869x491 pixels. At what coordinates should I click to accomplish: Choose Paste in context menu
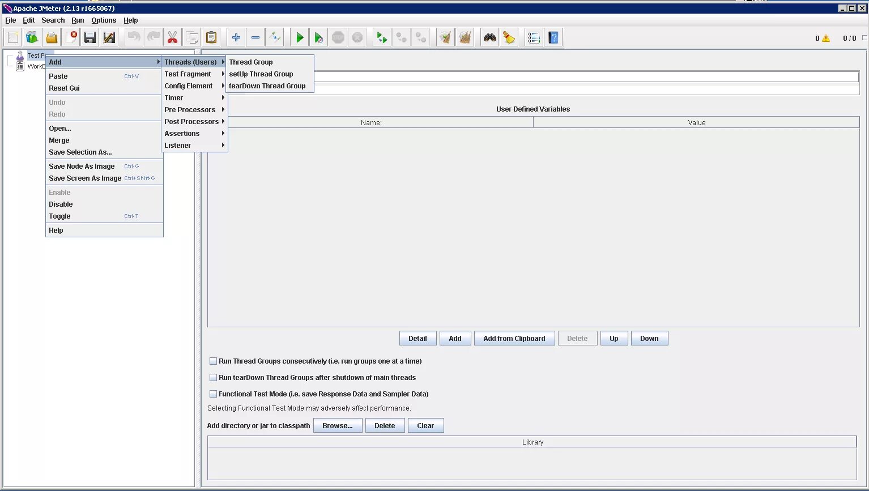[x=104, y=76]
